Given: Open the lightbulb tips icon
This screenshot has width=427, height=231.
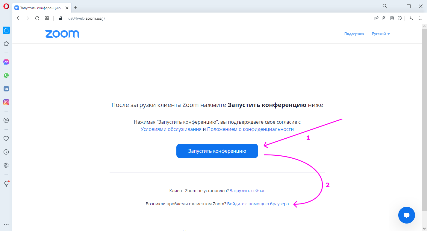Looking at the screenshot, I should [6, 184].
